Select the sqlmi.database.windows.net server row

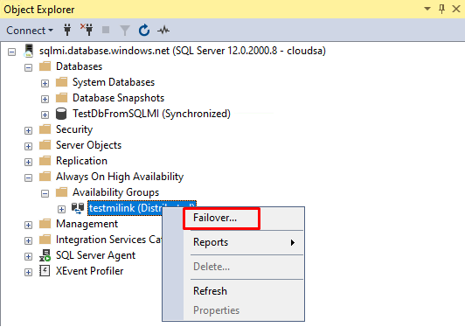point(183,51)
